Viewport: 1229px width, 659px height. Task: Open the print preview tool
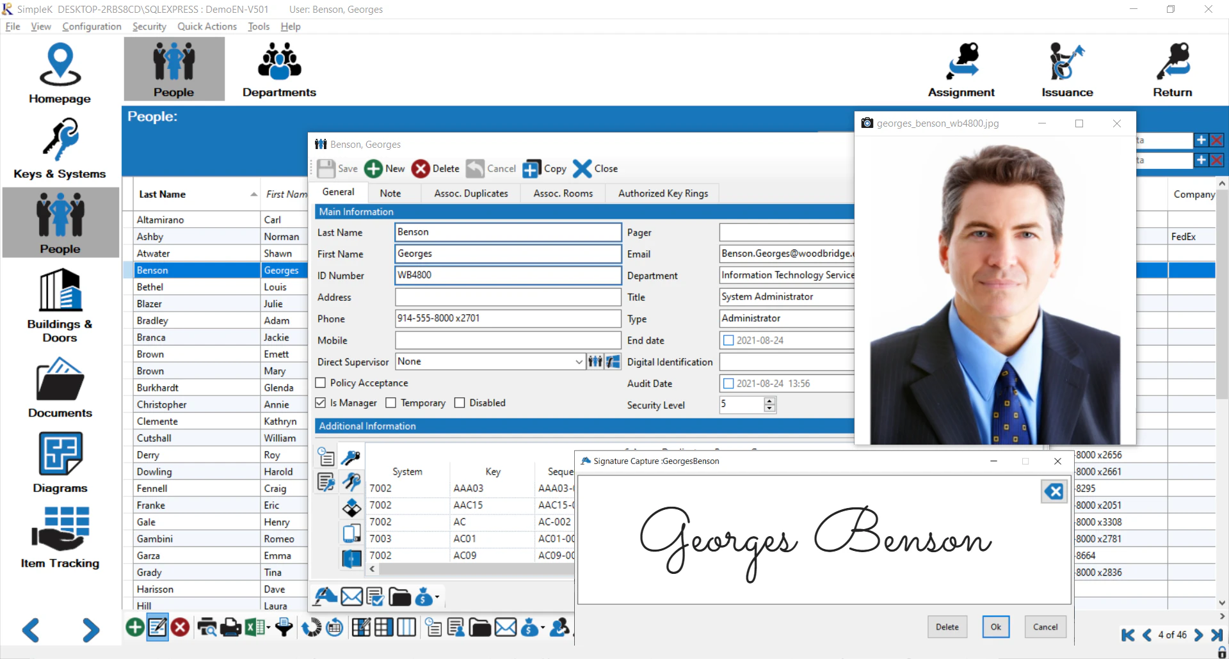coord(206,628)
